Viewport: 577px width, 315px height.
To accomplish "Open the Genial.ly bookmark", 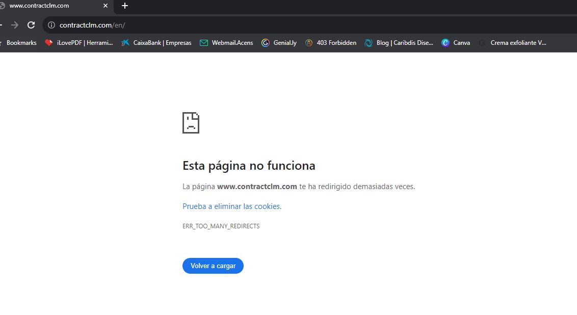I will tap(279, 43).
